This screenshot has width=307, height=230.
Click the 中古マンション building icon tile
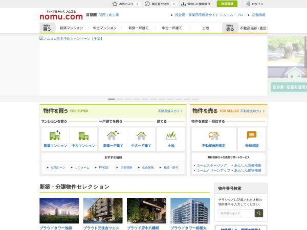click(83, 139)
